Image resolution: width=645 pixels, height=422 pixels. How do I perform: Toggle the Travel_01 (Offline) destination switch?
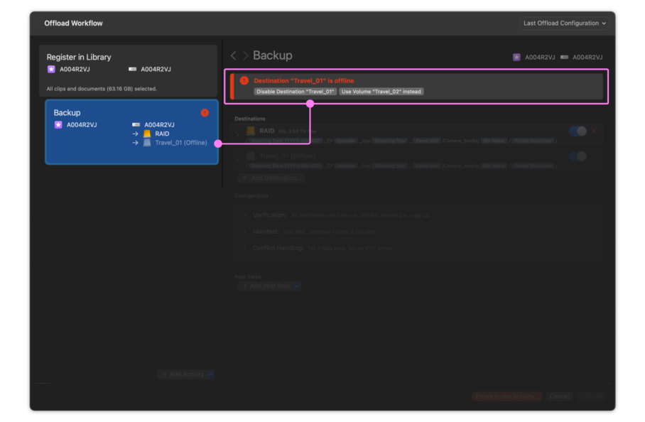coord(578,156)
